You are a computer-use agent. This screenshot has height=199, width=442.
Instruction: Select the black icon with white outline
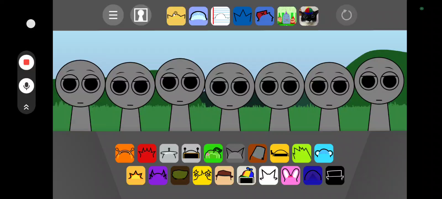click(x=335, y=176)
